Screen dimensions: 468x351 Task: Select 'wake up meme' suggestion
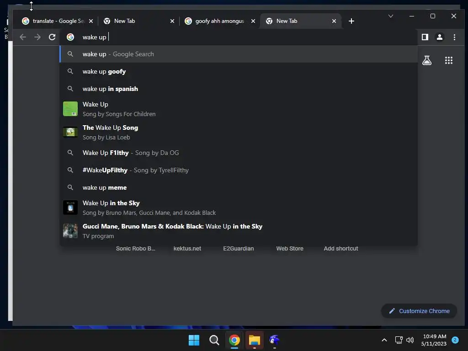[239, 187]
